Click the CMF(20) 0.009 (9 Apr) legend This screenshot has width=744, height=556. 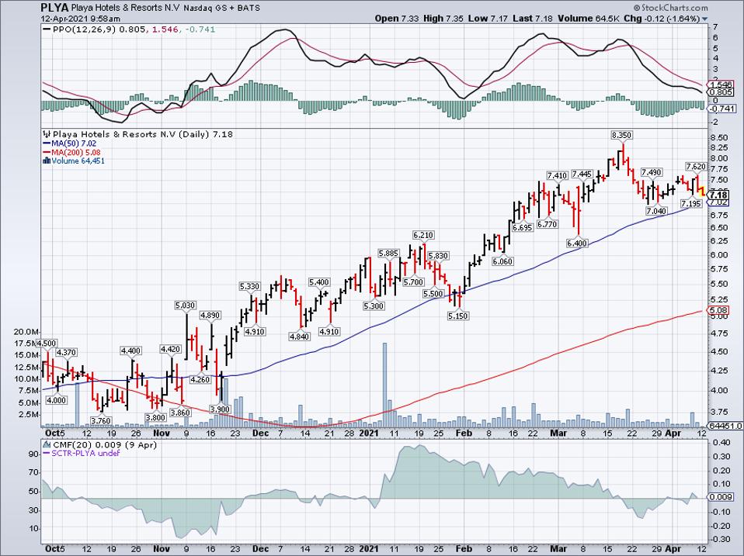(x=105, y=445)
